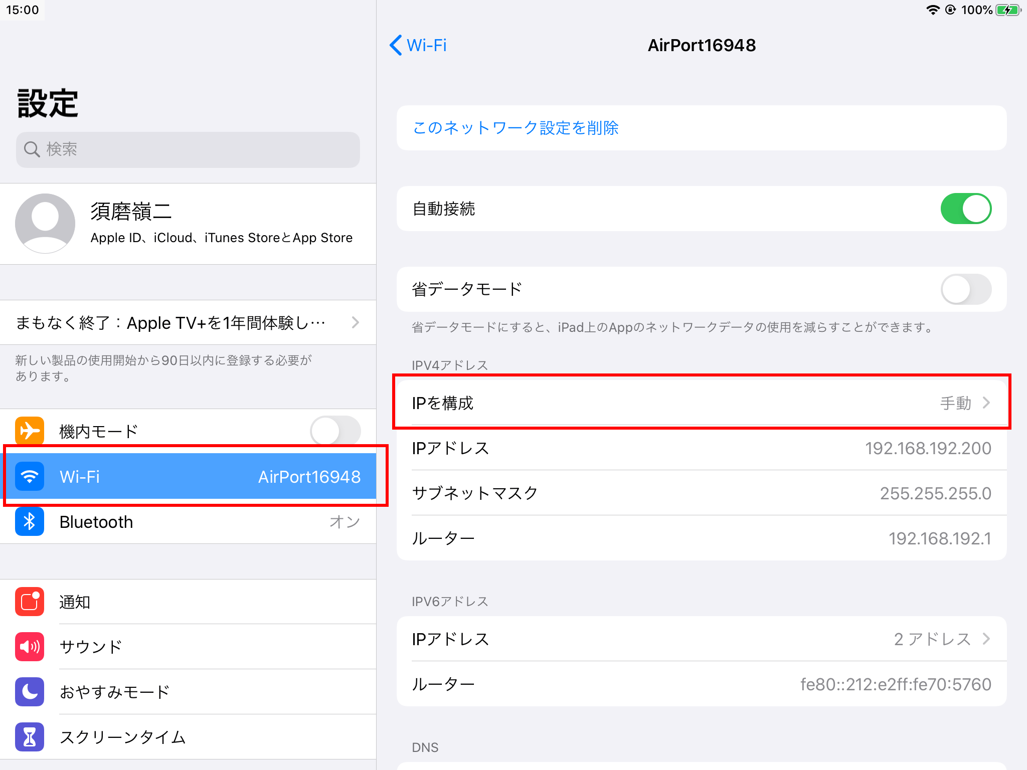The width and height of the screenshot is (1027, 770).
Task: Select the Bluetooth settings entry
Action: tap(191, 521)
